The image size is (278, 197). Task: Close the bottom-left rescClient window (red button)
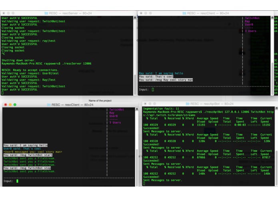pyautogui.click(x=6, y=105)
